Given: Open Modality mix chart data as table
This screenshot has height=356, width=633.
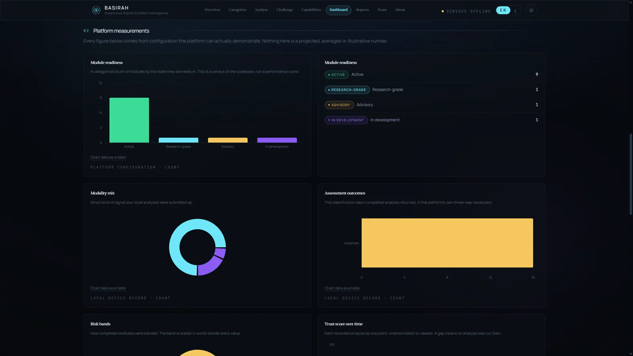Looking at the screenshot, I should coord(108,288).
